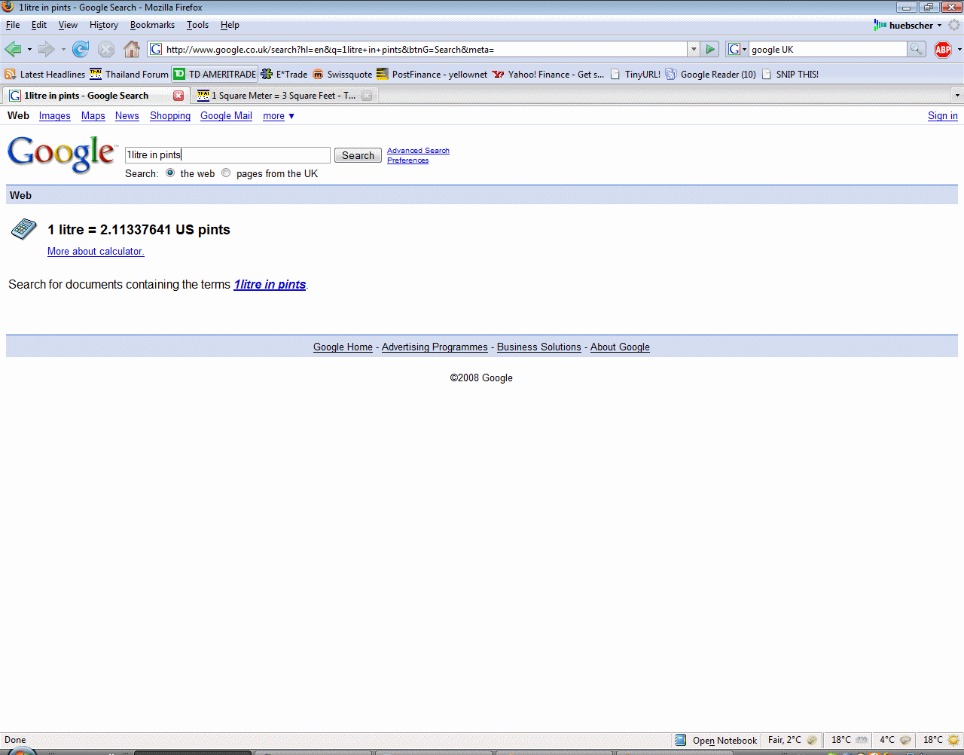The height and width of the screenshot is (755, 964).
Task: Open Latest Headlines RSS bookmark
Action: (44, 75)
